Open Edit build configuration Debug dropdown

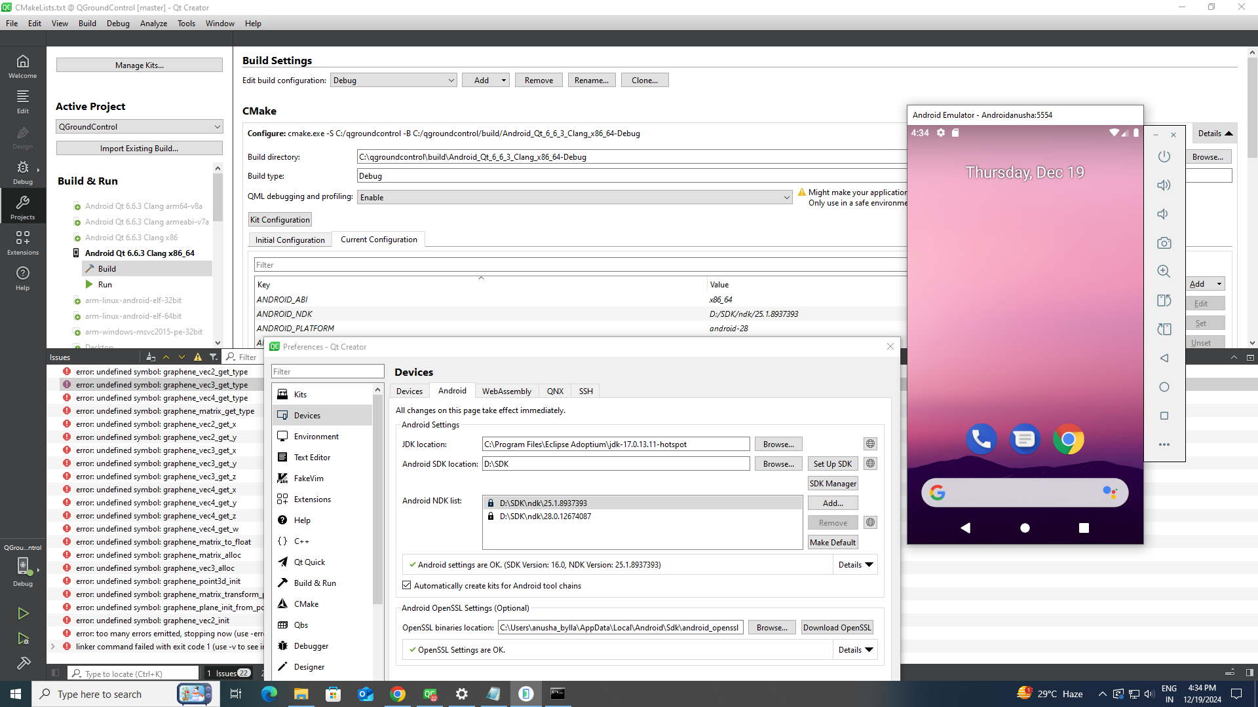pos(393,81)
